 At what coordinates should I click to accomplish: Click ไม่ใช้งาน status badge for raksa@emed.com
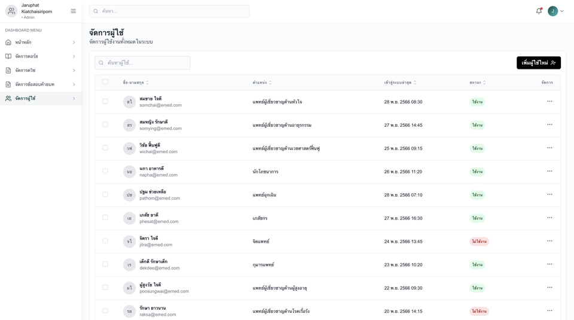coord(479,311)
